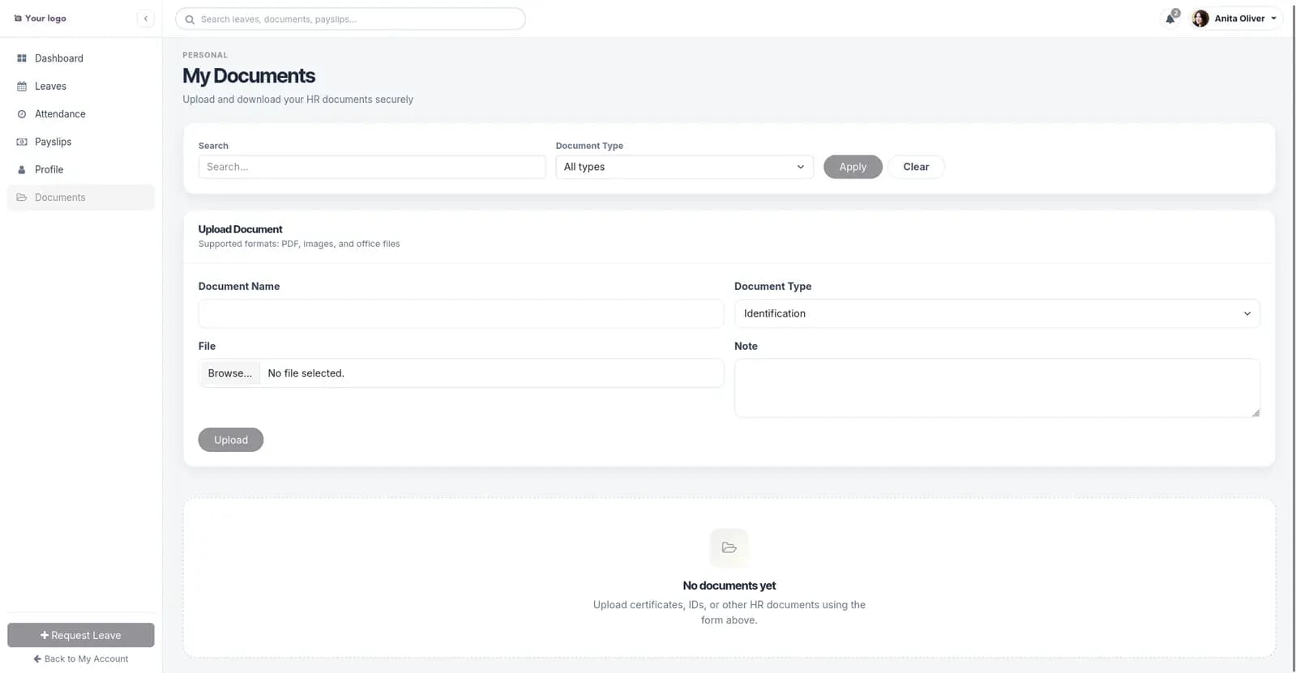
Task: Expand the Identification document type dropdown
Action: [997, 313]
